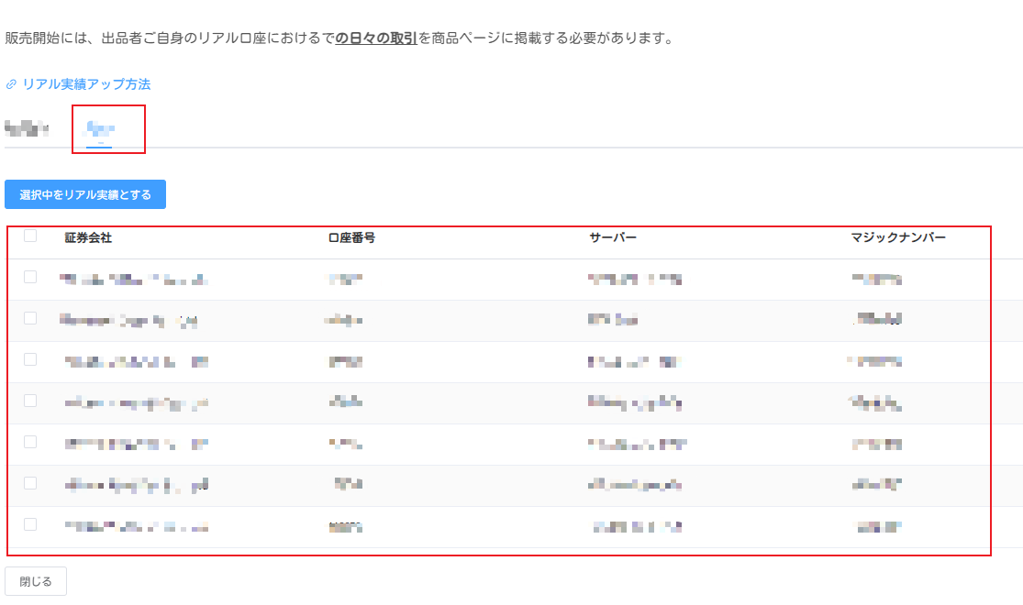Open the リアル実績アップ方法 link
The height and width of the screenshot is (605, 1023).
tap(86, 84)
